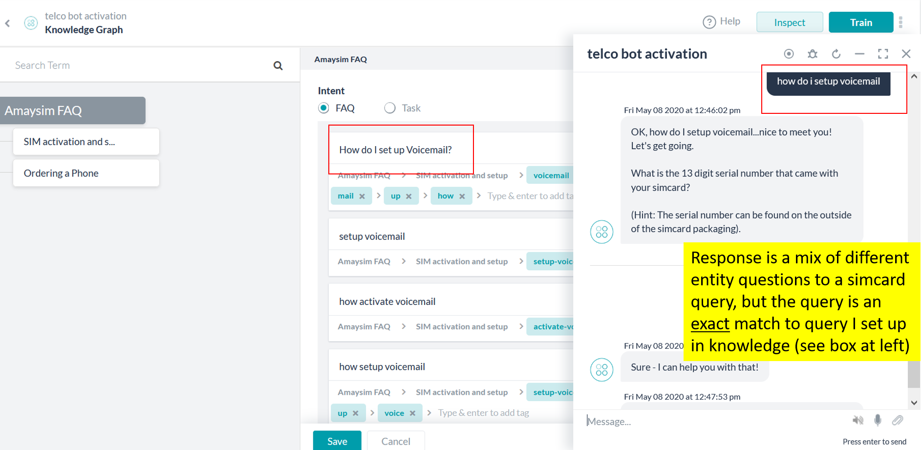
Task: Click the chat scrollbar up arrow
Action: 914,77
